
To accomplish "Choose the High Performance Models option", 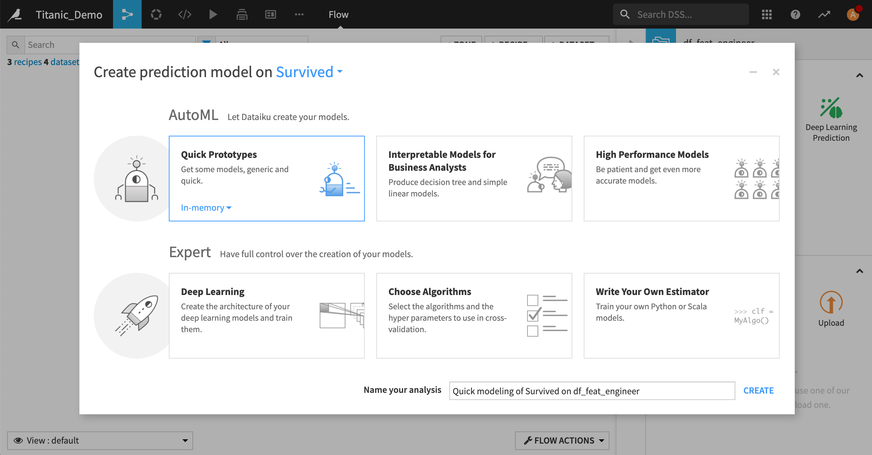I will tap(681, 178).
